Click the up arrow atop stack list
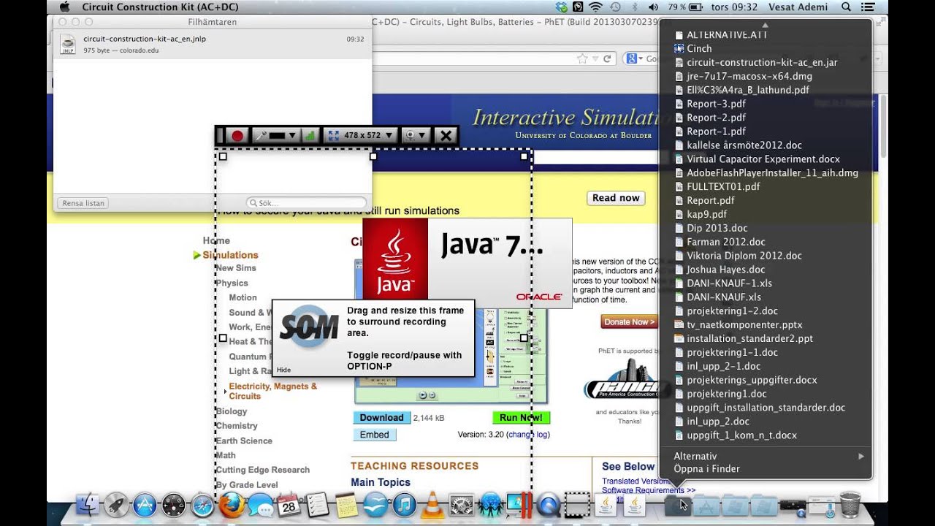Screen dimensions: 935x526 coord(765,24)
